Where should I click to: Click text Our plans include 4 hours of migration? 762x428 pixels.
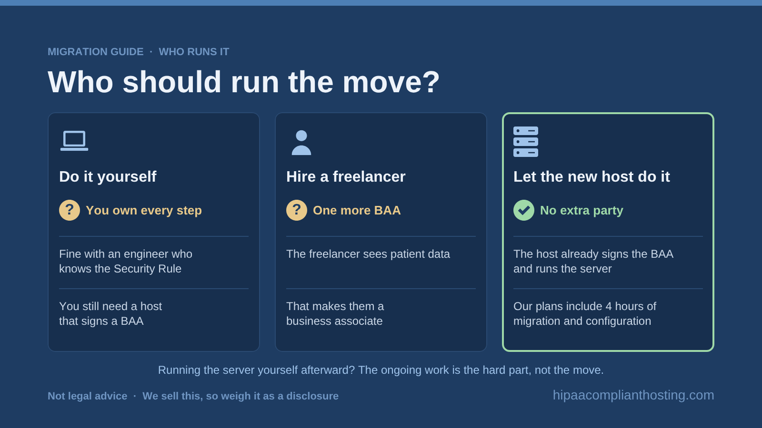tap(585, 314)
